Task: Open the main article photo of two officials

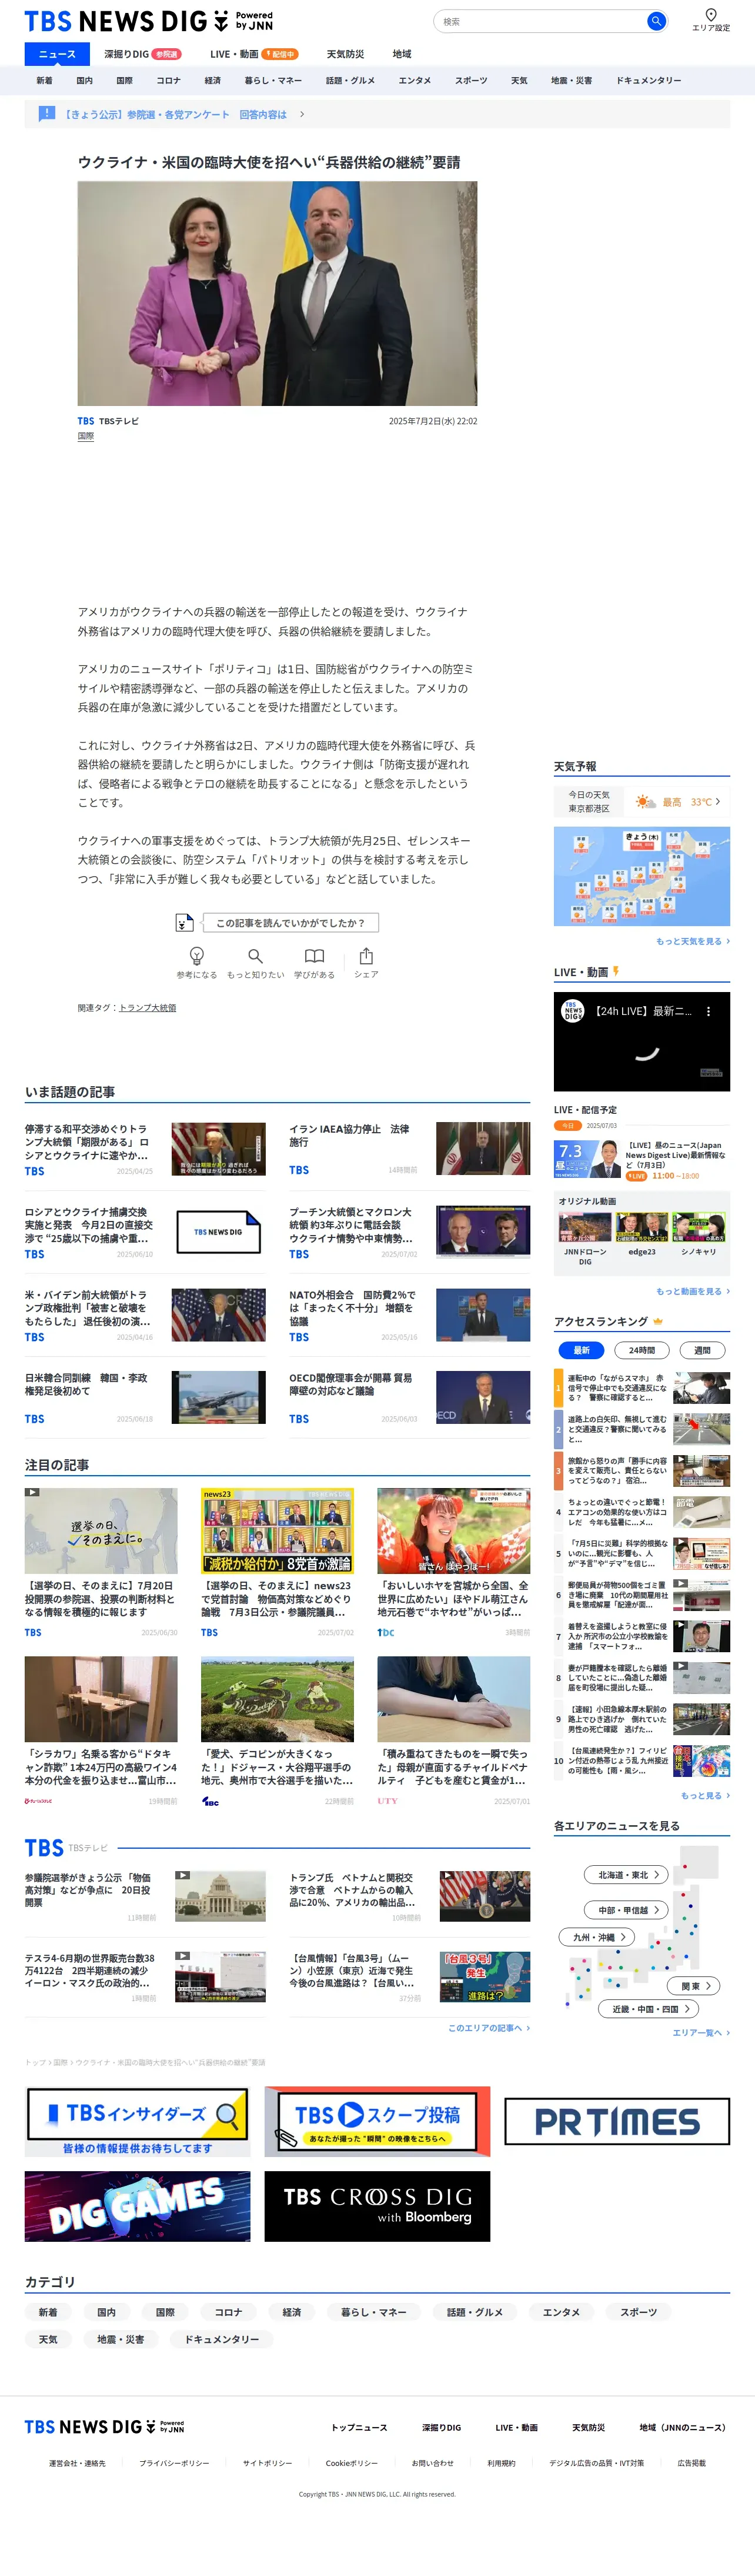Action: [x=278, y=293]
